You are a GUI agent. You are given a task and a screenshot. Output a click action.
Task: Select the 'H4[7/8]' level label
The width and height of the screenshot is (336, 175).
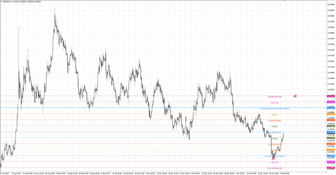pos(274,115)
